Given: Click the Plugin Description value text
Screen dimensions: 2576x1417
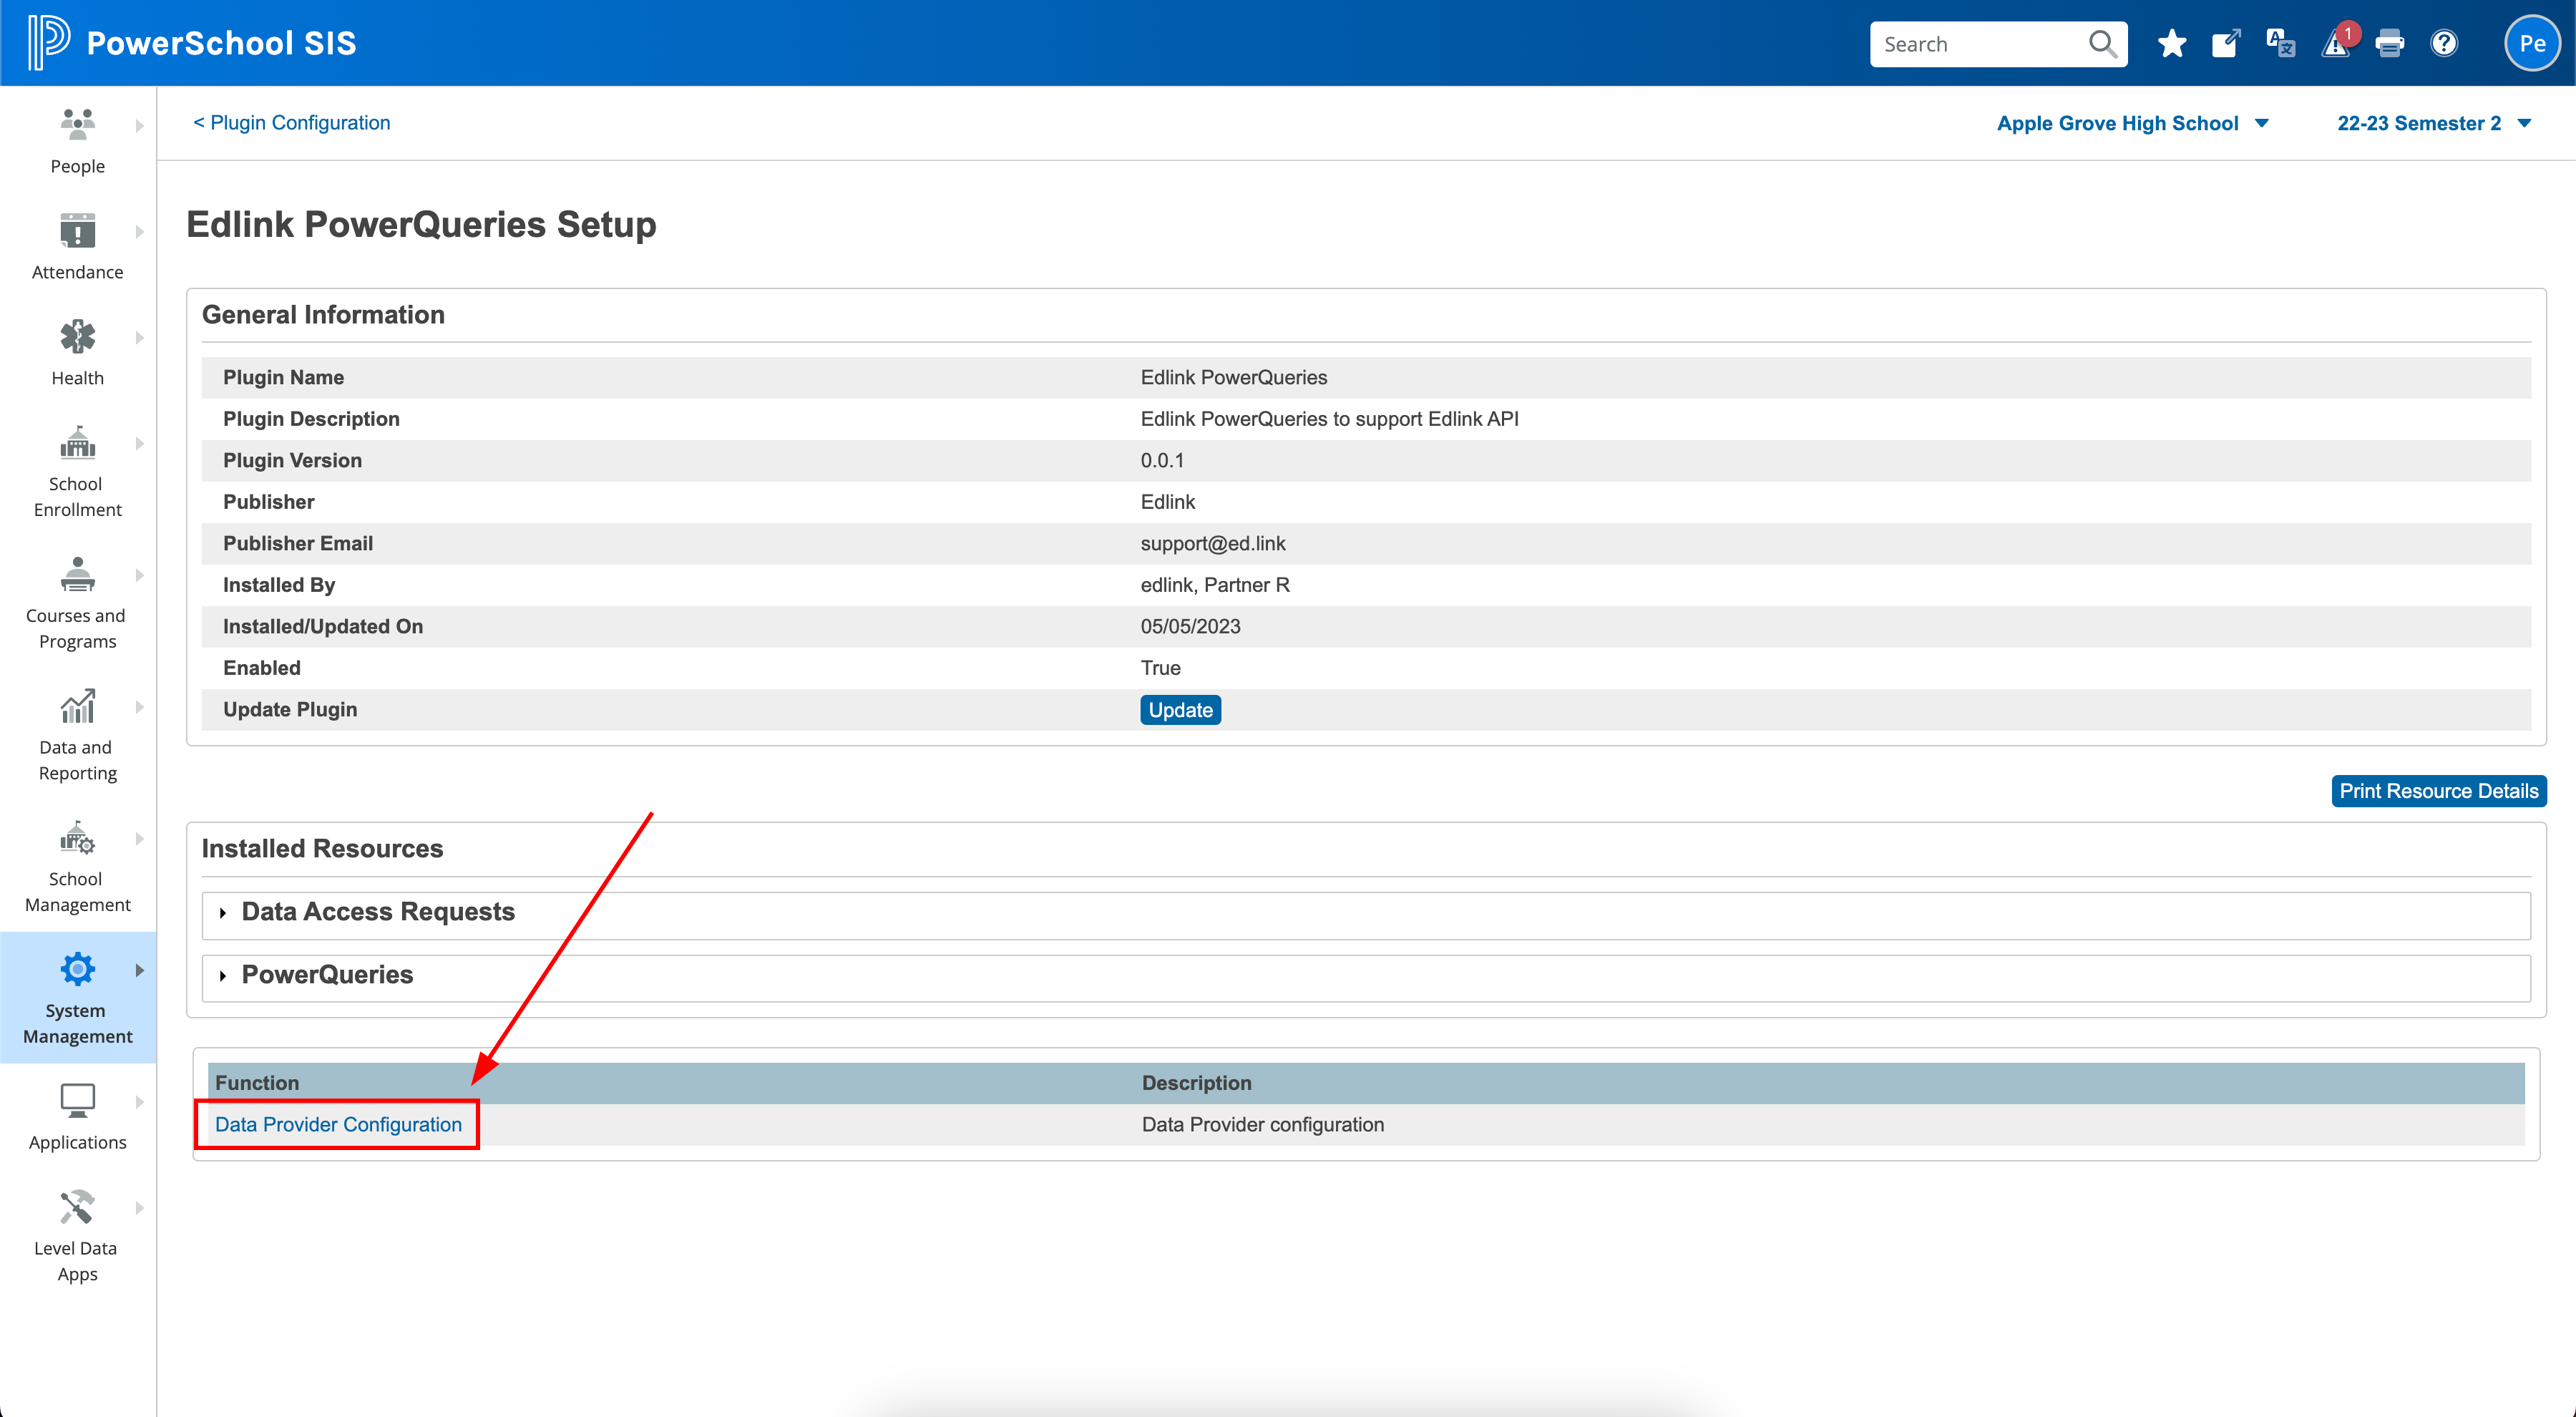Looking at the screenshot, I should [1329, 419].
